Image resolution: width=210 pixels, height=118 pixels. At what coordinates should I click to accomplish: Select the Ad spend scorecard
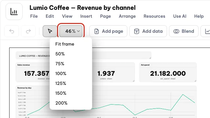coord(168,72)
